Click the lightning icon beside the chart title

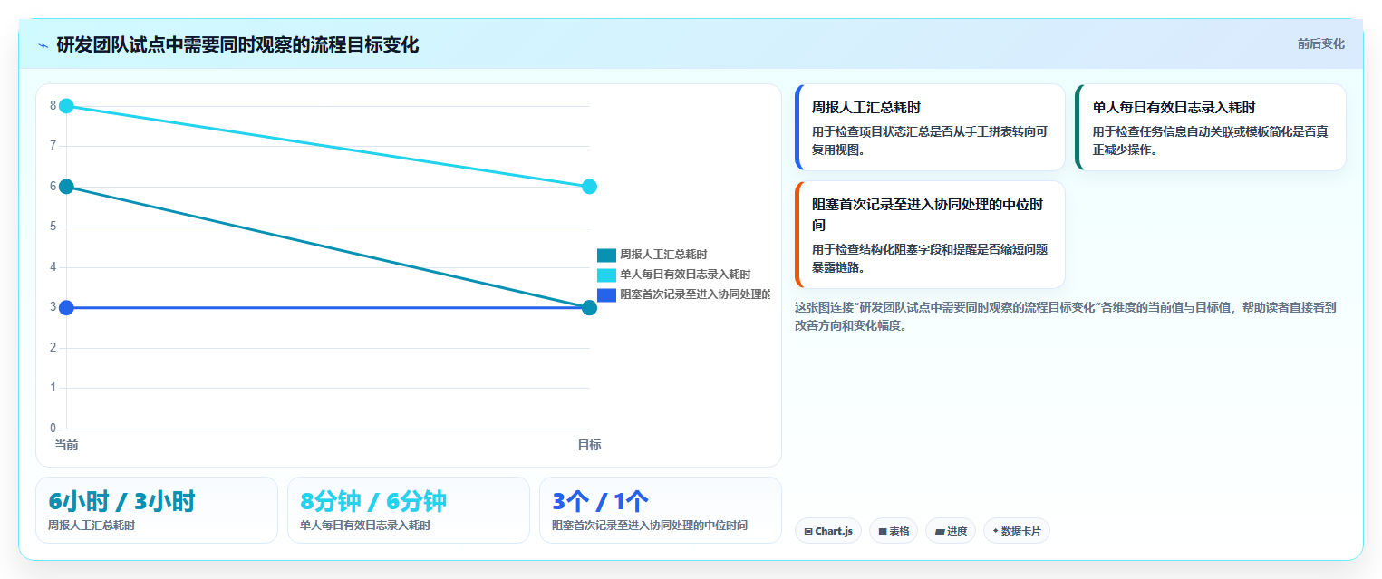tap(43, 45)
